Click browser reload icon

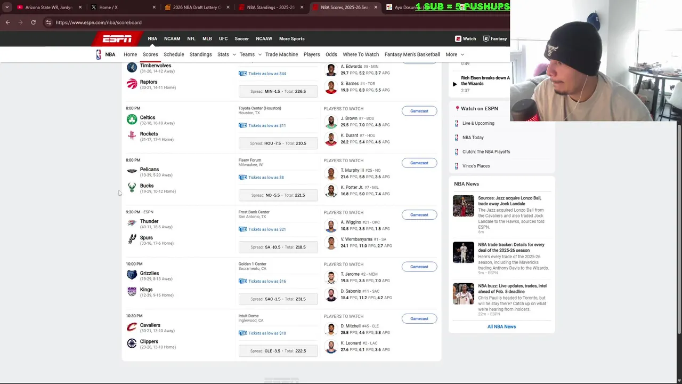[33, 22]
